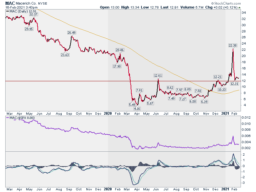Click the 22.38 spike price label
Screen dimensions: 256x192
click(233, 46)
